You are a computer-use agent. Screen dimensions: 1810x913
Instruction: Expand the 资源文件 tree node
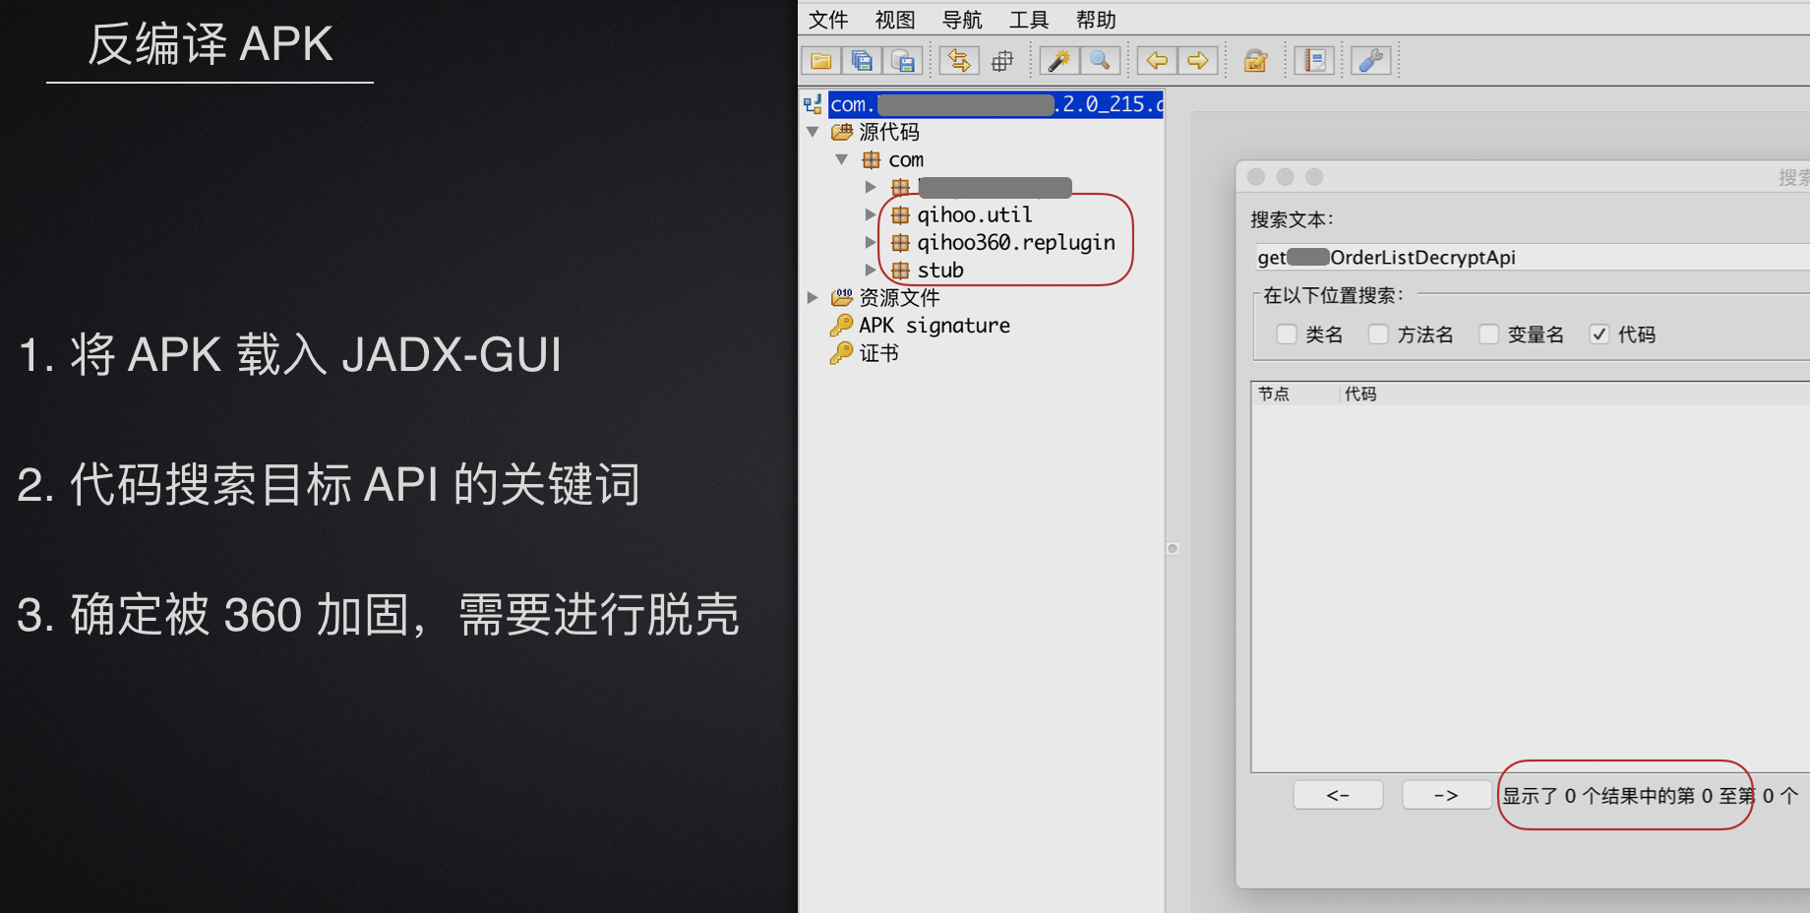click(813, 297)
